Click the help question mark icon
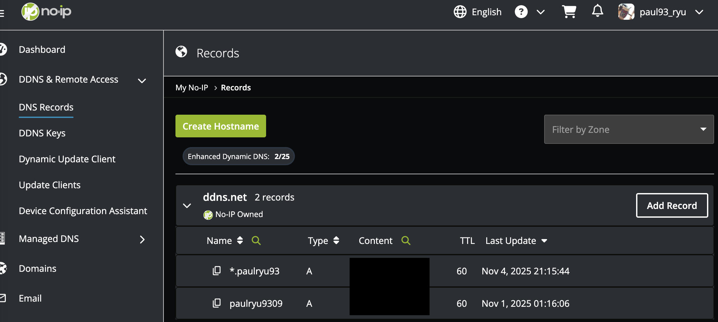 point(521,12)
